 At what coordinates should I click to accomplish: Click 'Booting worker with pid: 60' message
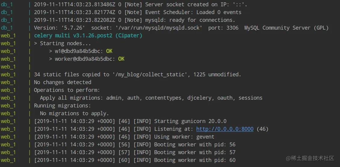tap(195, 160)
